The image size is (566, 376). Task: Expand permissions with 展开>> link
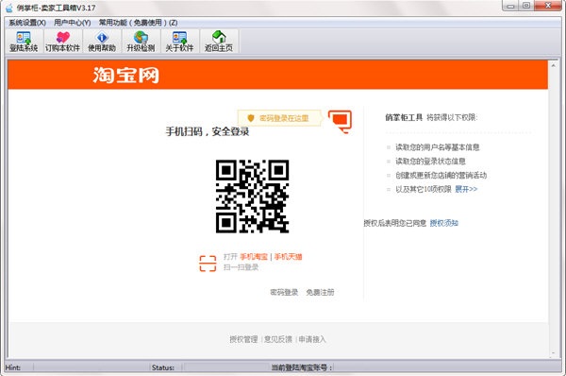pos(466,189)
